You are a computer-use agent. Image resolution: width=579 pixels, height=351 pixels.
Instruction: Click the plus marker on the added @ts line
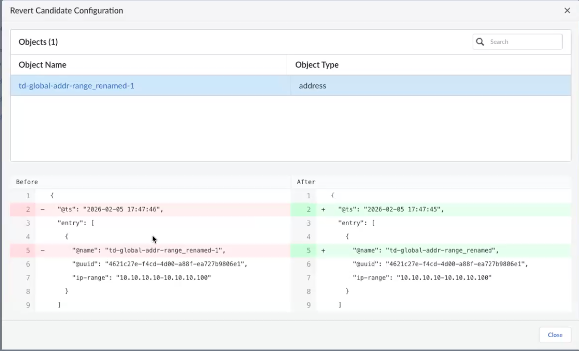pos(323,210)
